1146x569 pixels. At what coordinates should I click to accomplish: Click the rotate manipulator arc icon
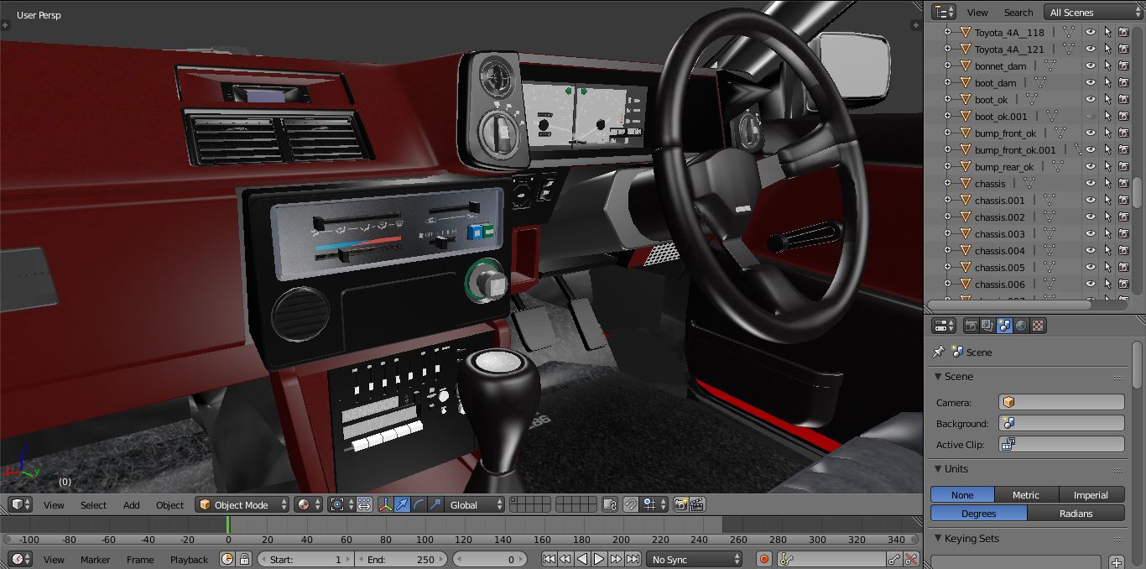pos(419,504)
